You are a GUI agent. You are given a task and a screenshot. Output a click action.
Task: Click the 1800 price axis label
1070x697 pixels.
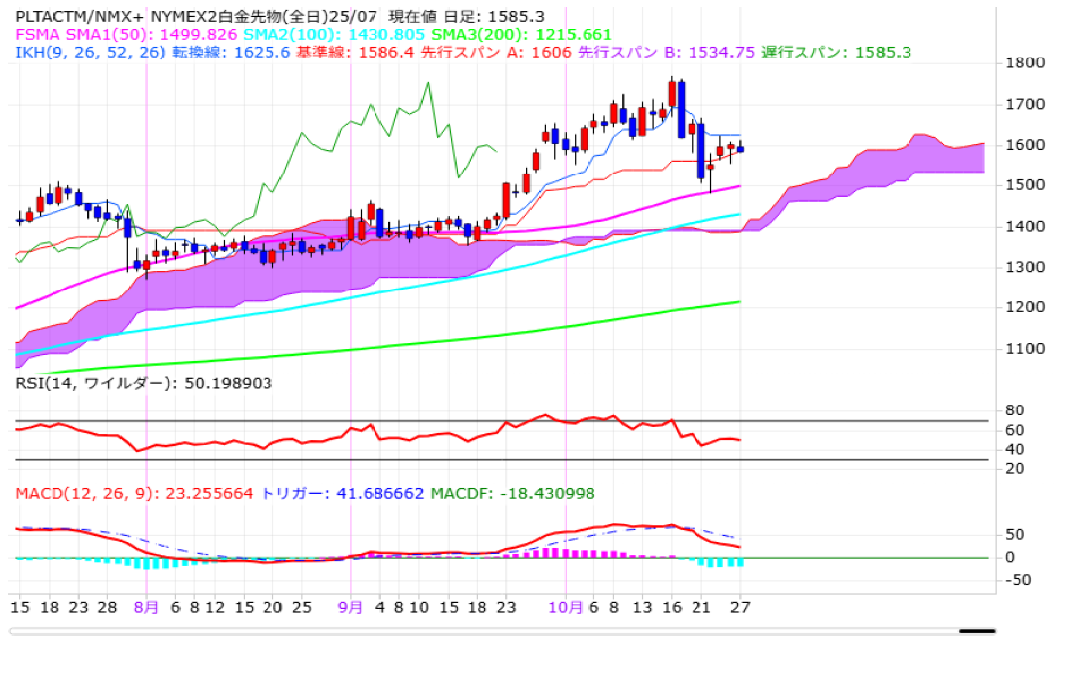click(1024, 63)
